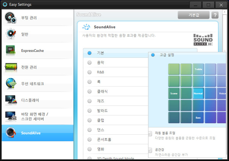Select the 고급 설정 advanced settings radio
229x161 pixels.
tap(153, 55)
